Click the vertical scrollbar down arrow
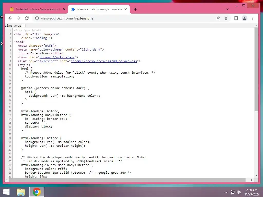Viewport: 263px width, 197px height. tap(256, 175)
